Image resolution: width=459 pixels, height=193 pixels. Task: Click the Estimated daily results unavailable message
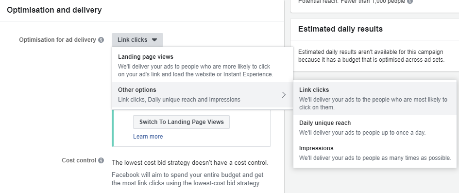[371, 56]
